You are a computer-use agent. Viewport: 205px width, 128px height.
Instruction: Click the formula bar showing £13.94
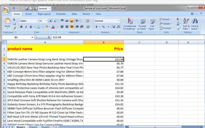(128, 37)
